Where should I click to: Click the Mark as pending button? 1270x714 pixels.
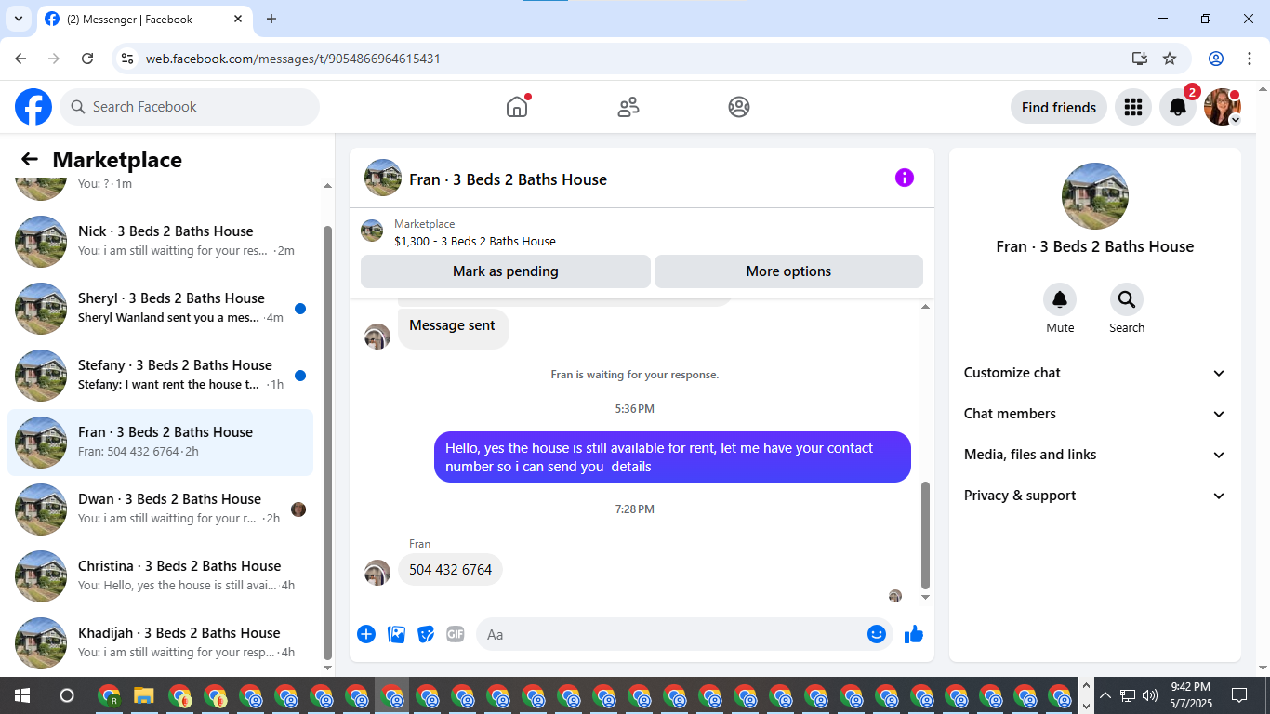pyautogui.click(x=506, y=271)
